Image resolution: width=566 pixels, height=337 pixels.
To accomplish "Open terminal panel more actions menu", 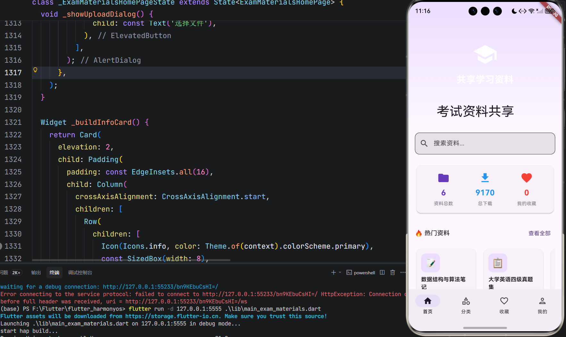I will 403,272.
